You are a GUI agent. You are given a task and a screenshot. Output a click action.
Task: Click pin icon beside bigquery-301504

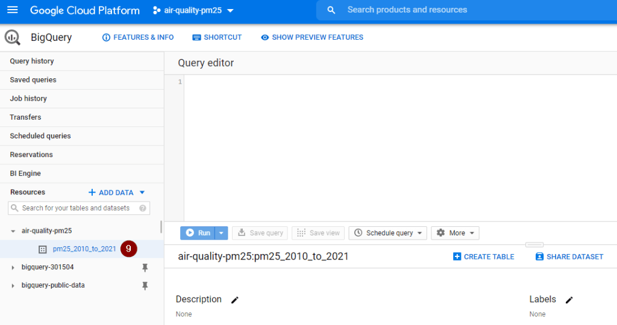(x=145, y=267)
